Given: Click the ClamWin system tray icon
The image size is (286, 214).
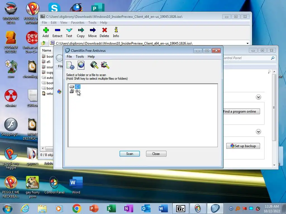Looking at the screenshot, I should (x=231, y=208).
